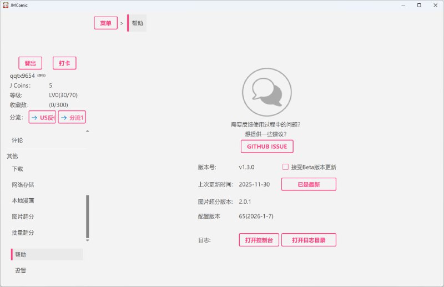Click the text 想提供一些建议?

click(x=266, y=134)
